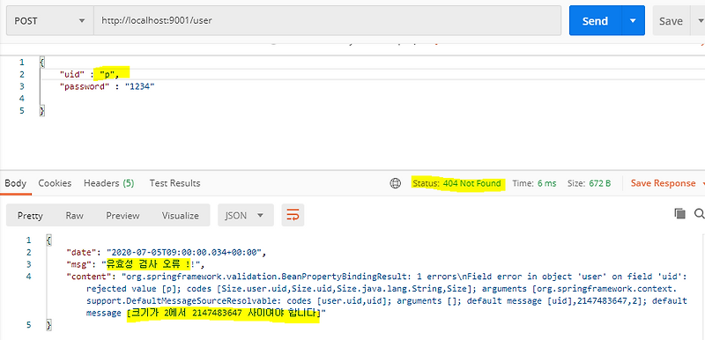
Task: Open the JSON format dropdown
Action: [x=246, y=215]
